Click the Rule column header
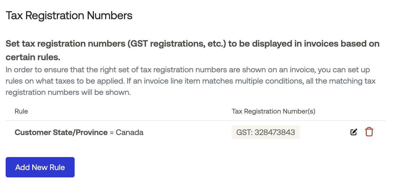This screenshot has height=187, width=398. [21, 111]
